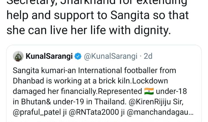Click the blue verified badge
208x122 pixels.
tap(78, 56)
